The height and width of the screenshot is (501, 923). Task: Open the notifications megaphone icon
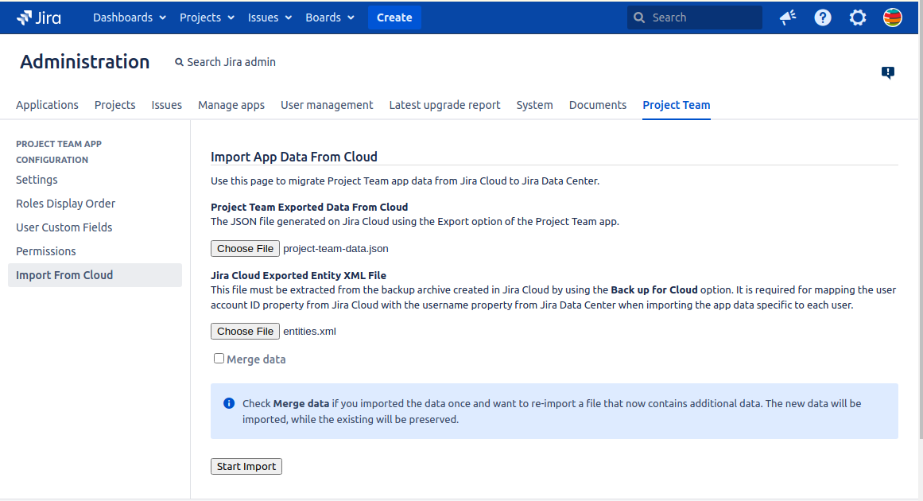pyautogui.click(x=788, y=17)
